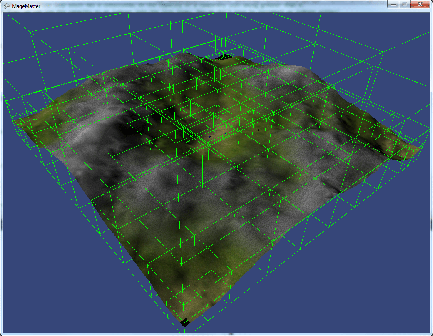Maximize the MageMaster window
The height and width of the screenshot is (336, 433).
tap(404, 5)
